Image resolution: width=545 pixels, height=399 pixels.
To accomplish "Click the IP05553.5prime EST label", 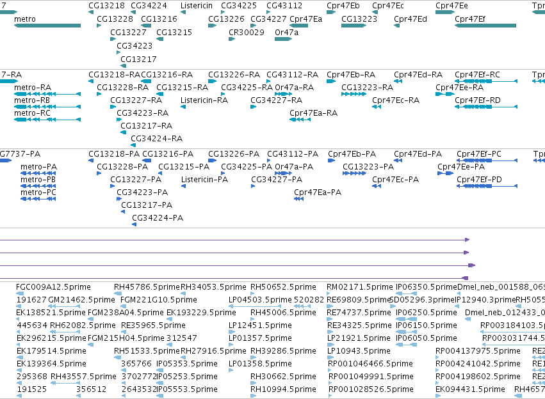I will pyautogui.click(x=187, y=389).
